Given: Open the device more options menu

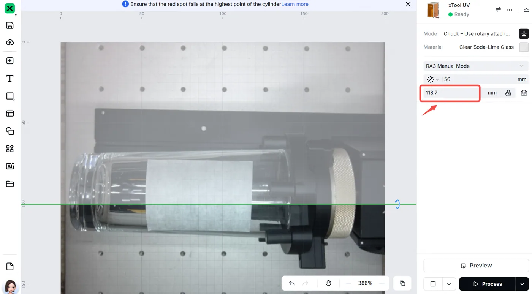Looking at the screenshot, I should click(510, 9).
